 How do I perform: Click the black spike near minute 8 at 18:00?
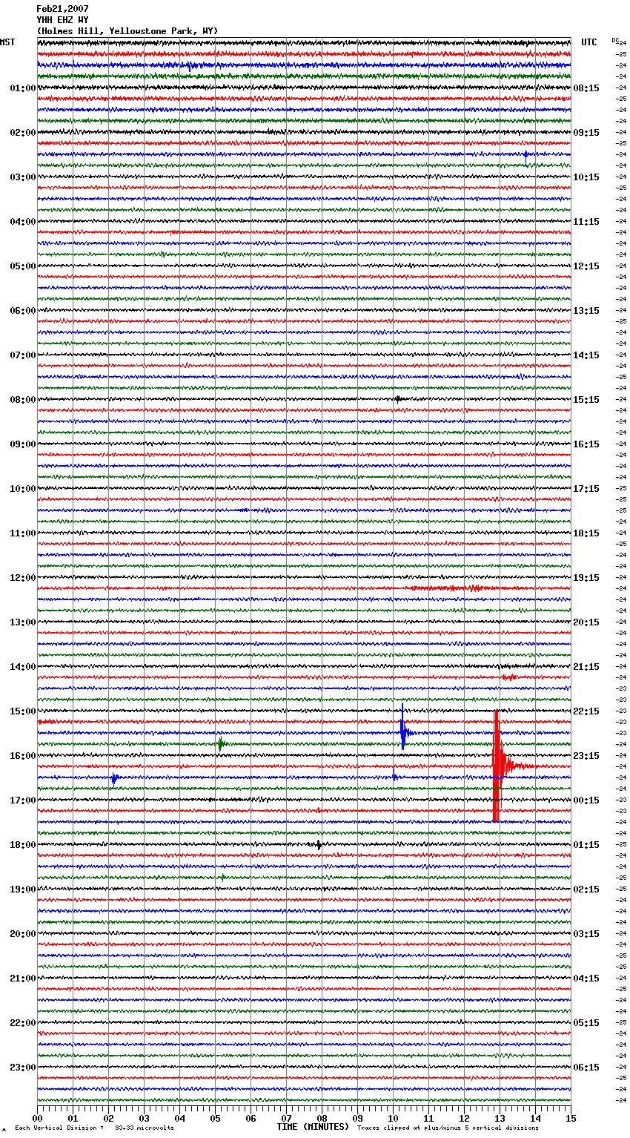319,844
